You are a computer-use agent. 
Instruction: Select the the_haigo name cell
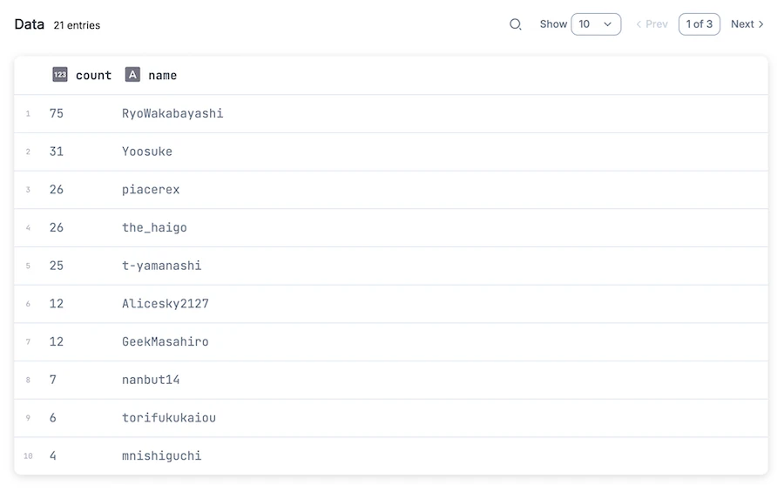point(154,227)
